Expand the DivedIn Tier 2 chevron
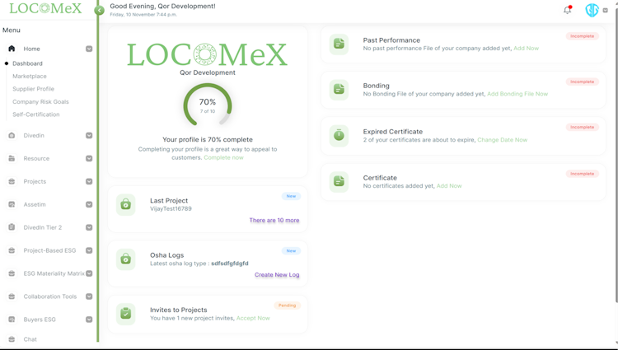This screenshot has width=618, height=350. click(89, 227)
